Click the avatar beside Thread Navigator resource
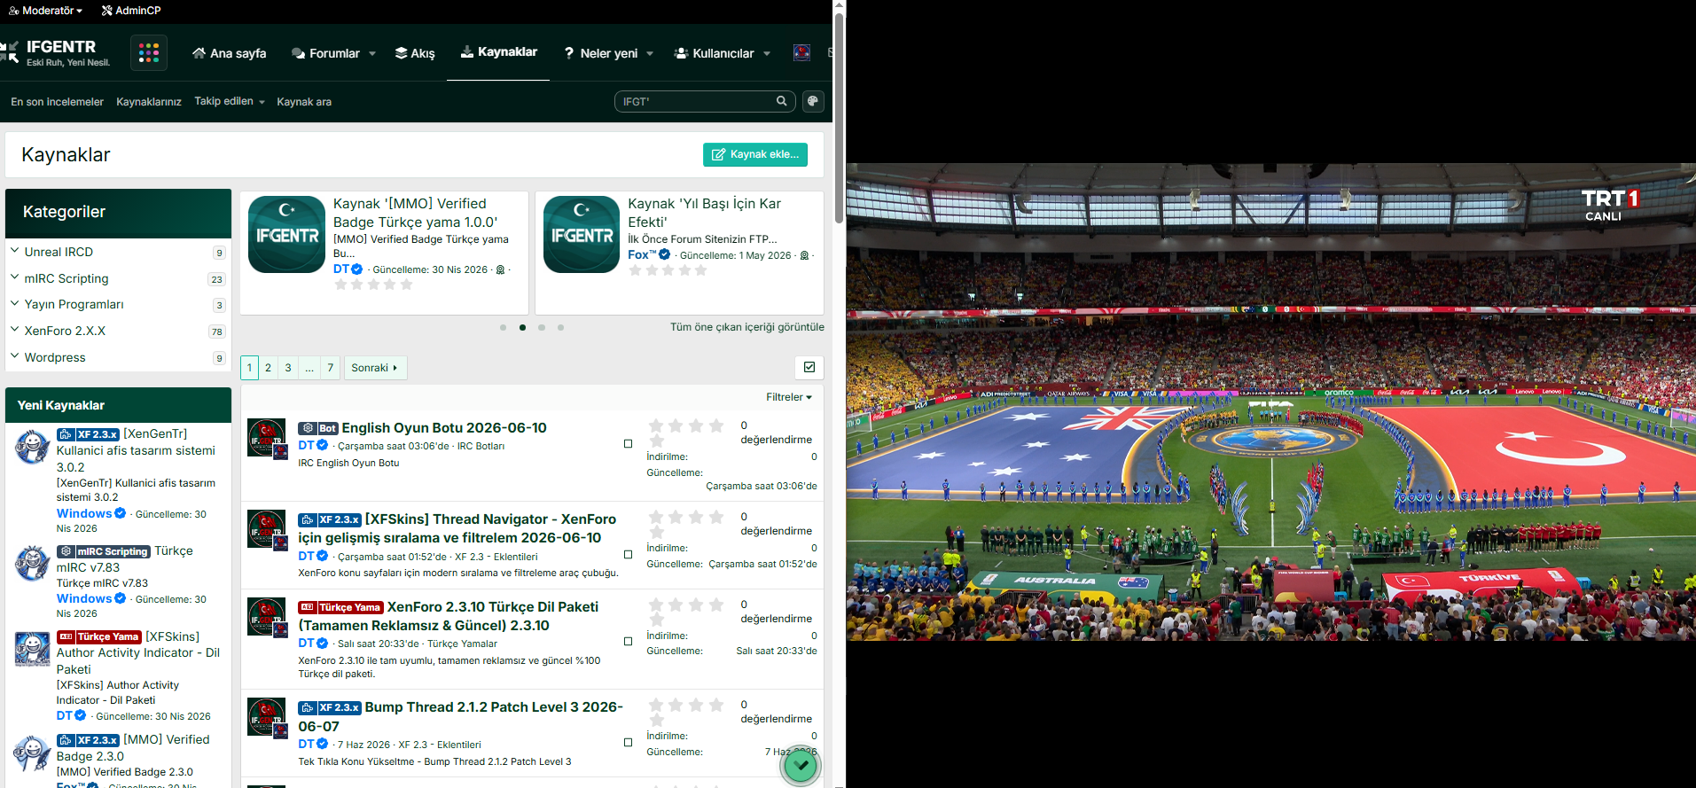 click(267, 529)
